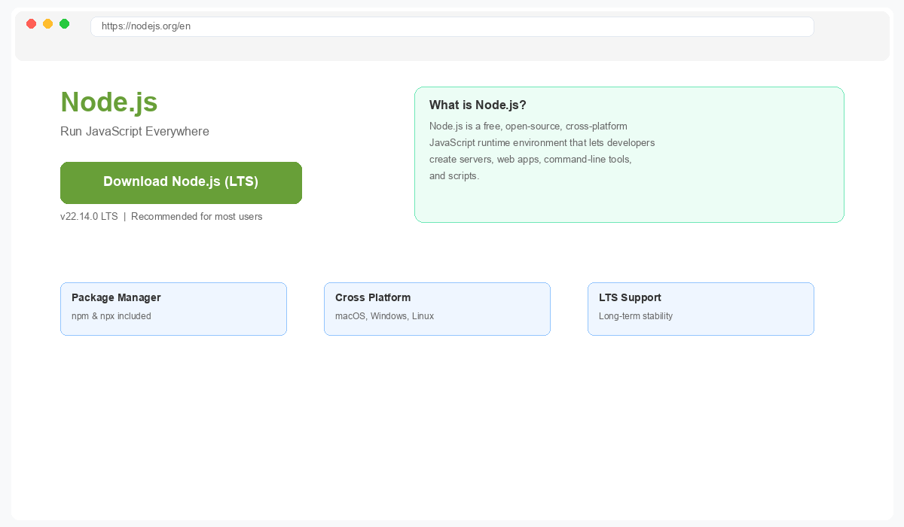The width and height of the screenshot is (904, 527).
Task: Click the v22.14.0 LTS version text
Action: (x=89, y=217)
